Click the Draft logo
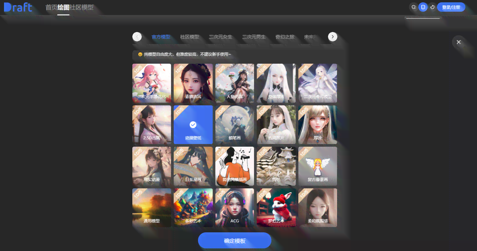Image resolution: width=477 pixels, height=251 pixels. 18,7
